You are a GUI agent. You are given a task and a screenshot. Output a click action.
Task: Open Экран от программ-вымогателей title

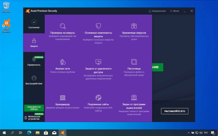click(x=134, y=106)
